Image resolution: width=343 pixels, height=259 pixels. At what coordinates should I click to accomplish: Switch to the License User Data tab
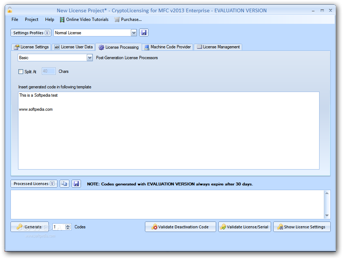click(x=73, y=47)
